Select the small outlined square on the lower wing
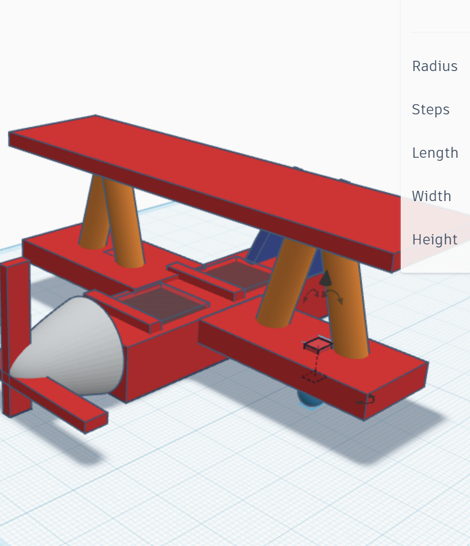 tap(318, 344)
